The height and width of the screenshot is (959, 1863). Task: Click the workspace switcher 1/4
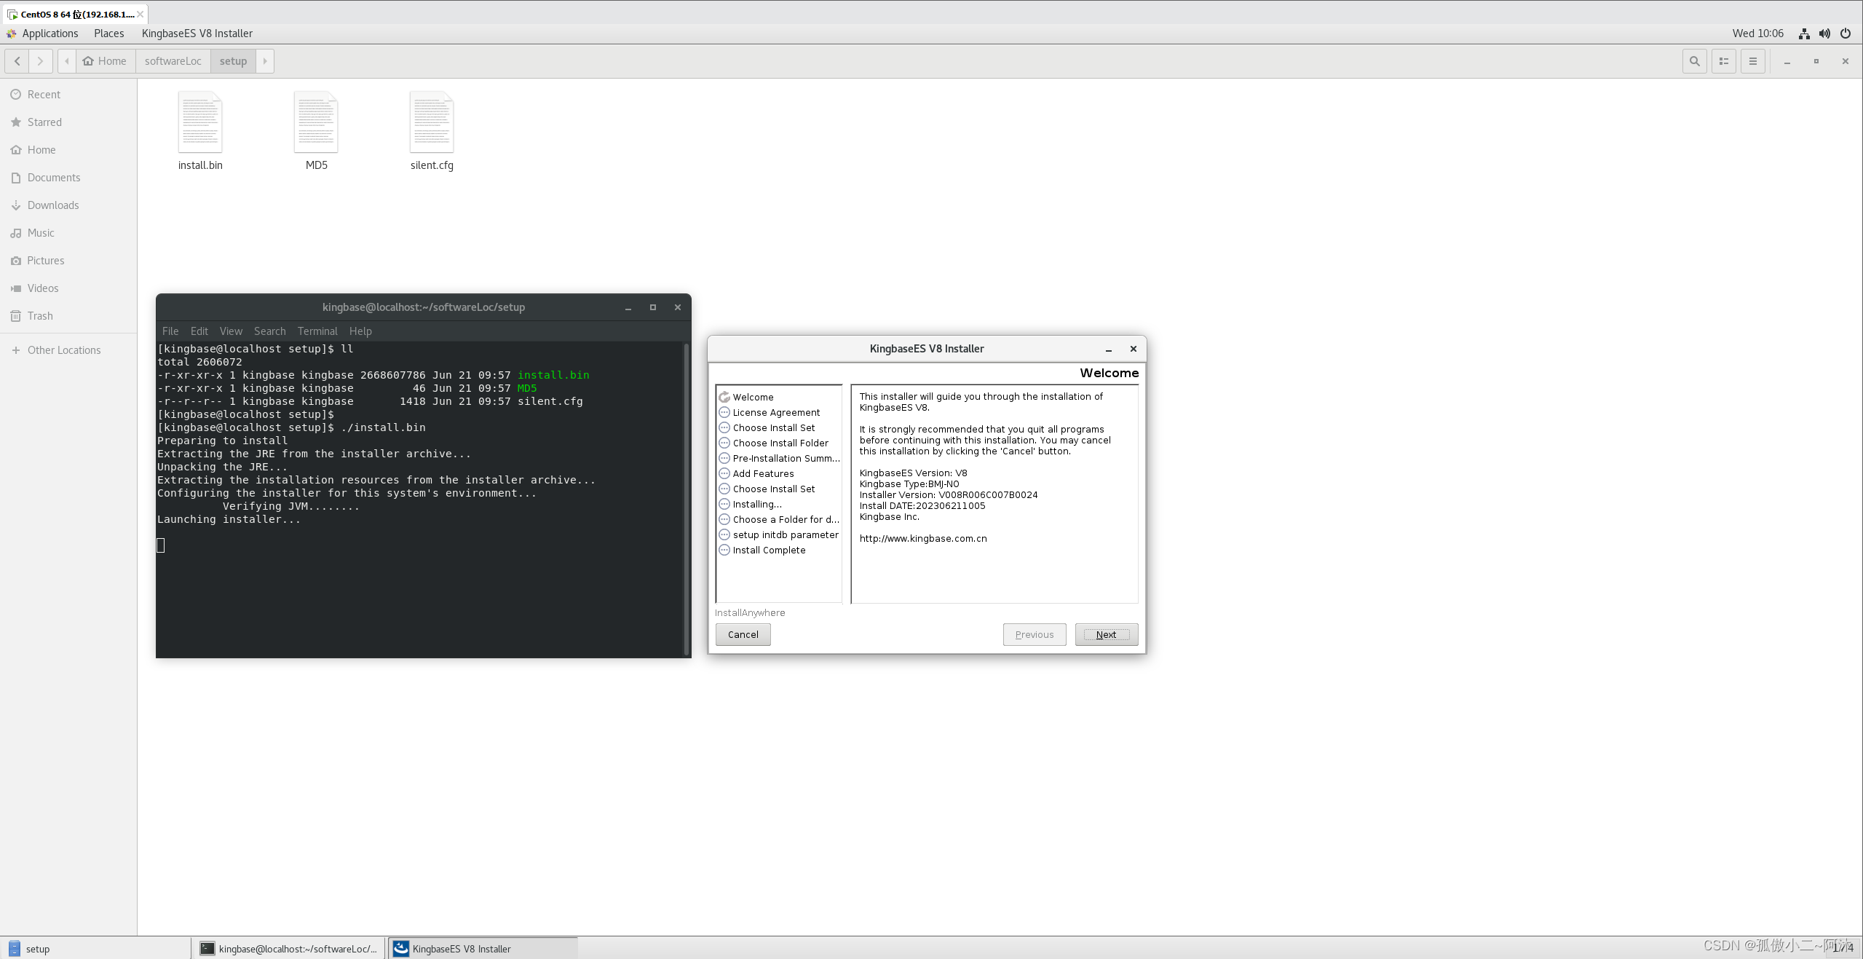point(1843,948)
